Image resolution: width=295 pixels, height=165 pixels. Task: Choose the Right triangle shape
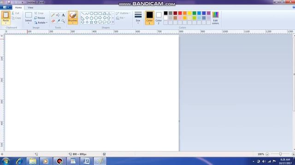[83, 18]
